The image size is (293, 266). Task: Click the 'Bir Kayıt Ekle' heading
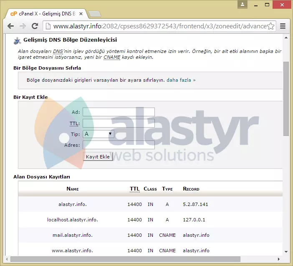(30, 97)
